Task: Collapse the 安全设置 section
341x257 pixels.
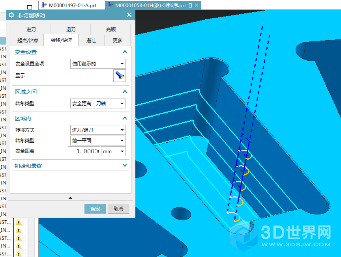Action: pos(125,52)
